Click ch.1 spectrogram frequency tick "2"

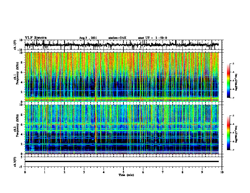(x=21, y=92)
